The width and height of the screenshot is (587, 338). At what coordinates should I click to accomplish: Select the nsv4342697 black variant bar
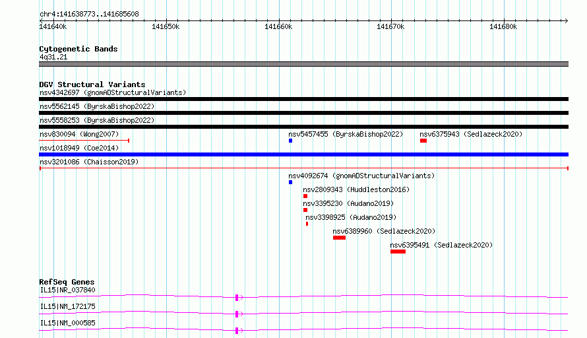coord(303,99)
